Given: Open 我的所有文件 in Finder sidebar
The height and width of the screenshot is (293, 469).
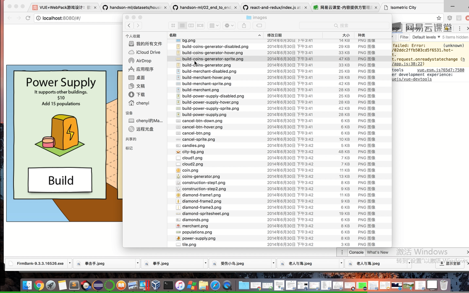Looking at the screenshot, I should coord(145,44).
